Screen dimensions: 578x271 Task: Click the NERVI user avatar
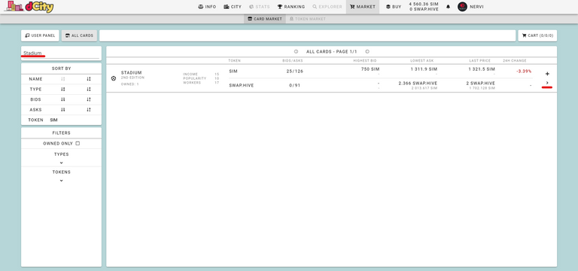pos(462,7)
